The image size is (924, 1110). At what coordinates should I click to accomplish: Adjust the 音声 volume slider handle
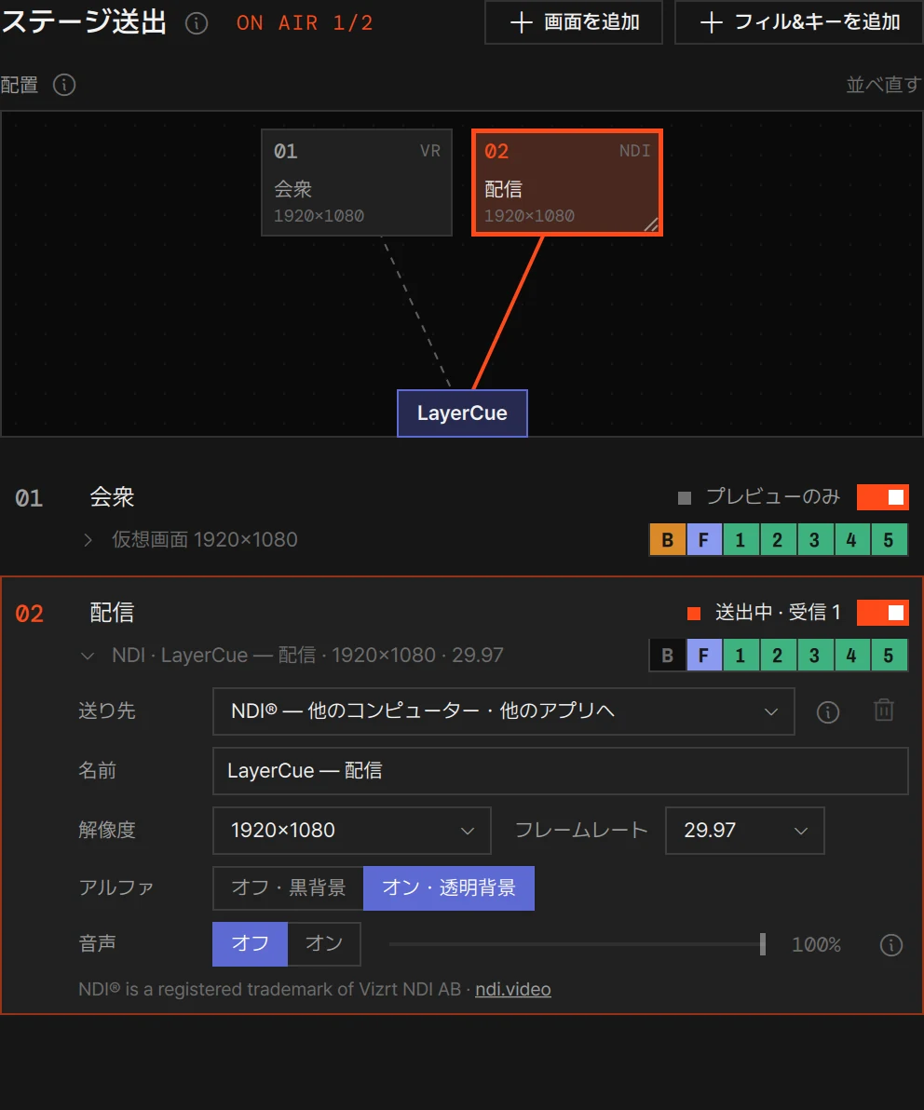(763, 943)
